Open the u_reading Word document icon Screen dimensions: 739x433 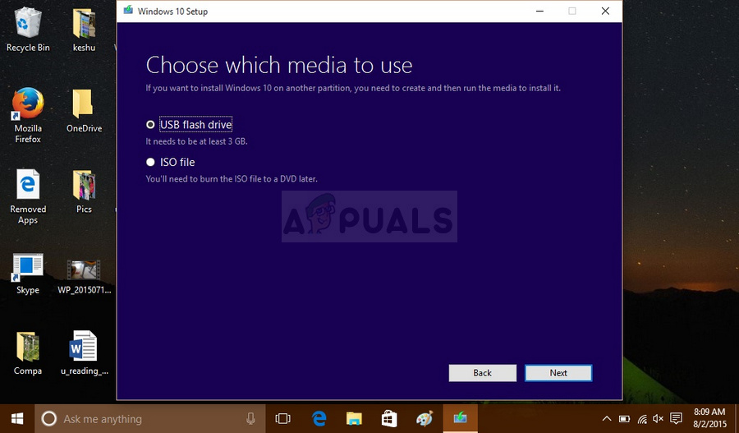click(x=84, y=352)
